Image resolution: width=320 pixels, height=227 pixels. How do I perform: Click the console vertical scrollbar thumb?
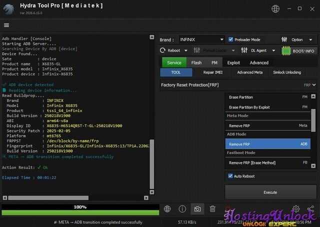[152, 164]
